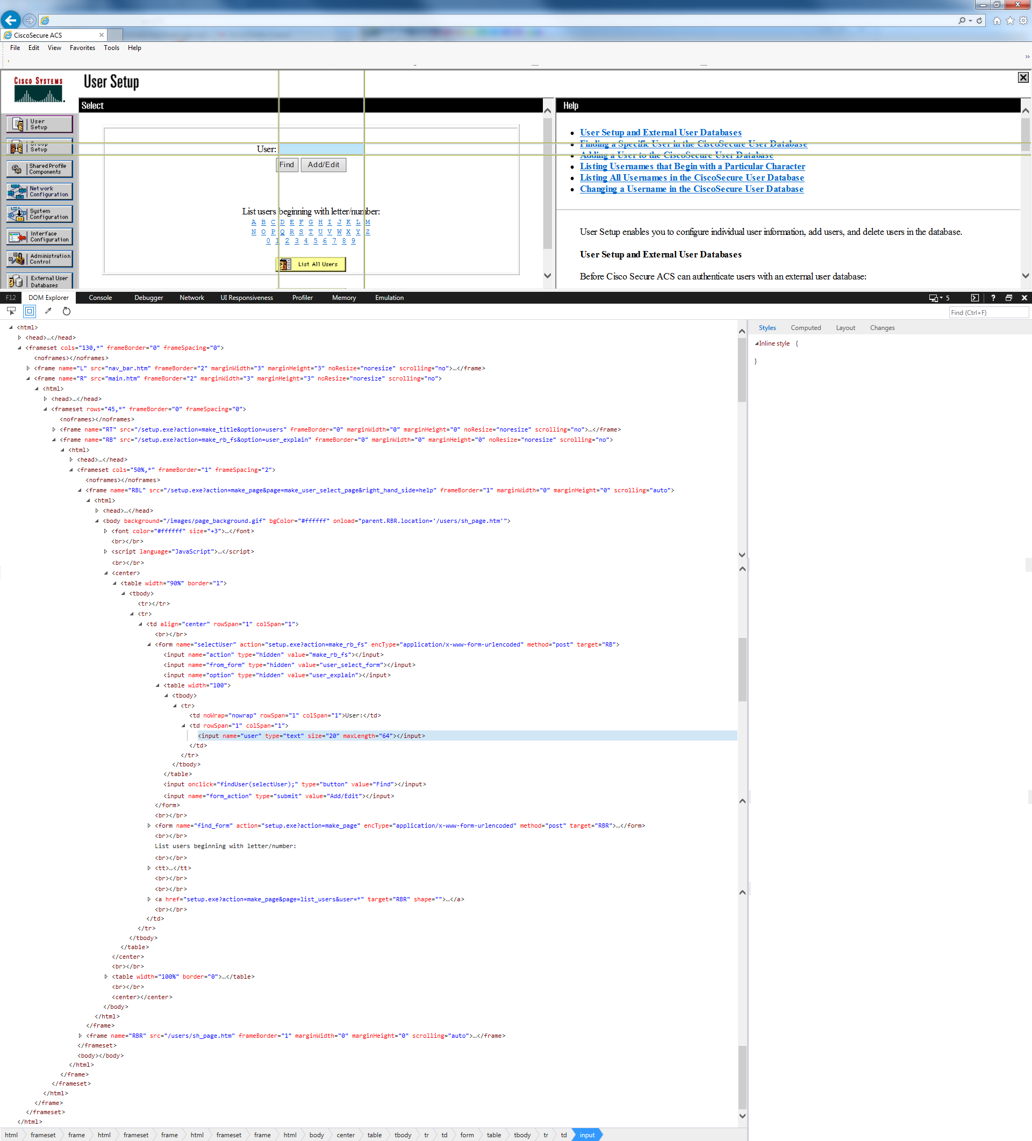The height and width of the screenshot is (1141, 1032).
Task: Open the Layout styles tab
Action: click(x=845, y=328)
